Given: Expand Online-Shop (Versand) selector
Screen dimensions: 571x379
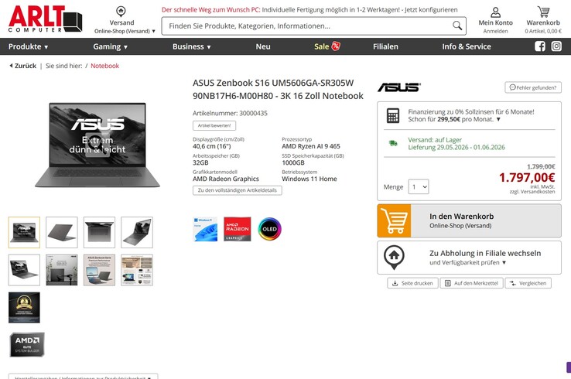Looking at the screenshot, I should pos(125,31).
